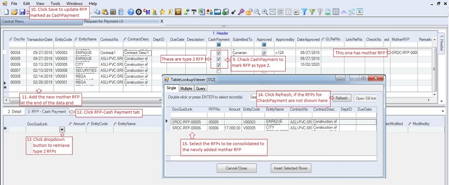The width and height of the screenshot is (449, 185).
Task: Click the double-arrow button in TableLookupViewer title bar
Action: point(340,79)
